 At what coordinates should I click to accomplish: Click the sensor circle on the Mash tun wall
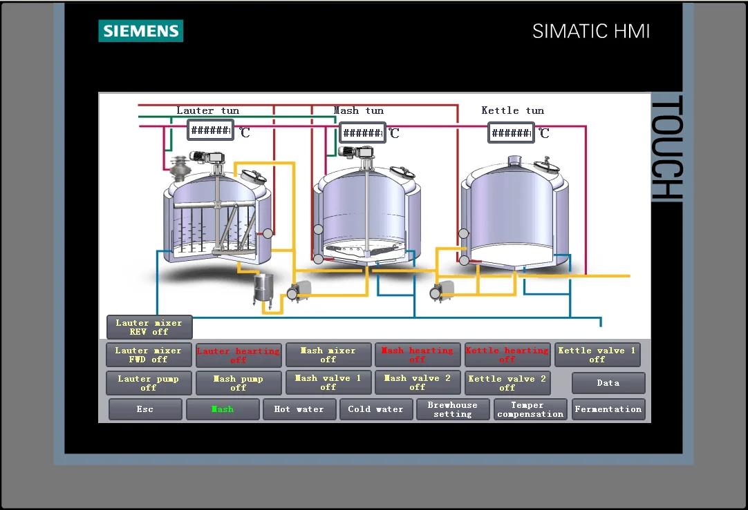click(x=318, y=228)
